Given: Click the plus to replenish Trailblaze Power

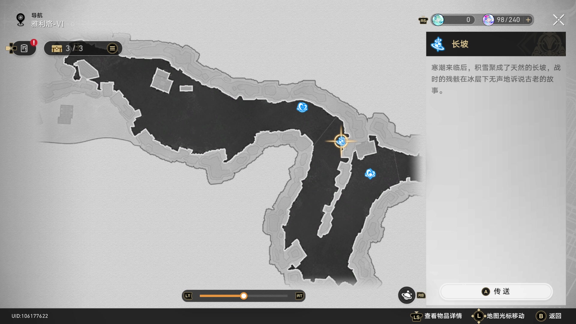Looking at the screenshot, I should (528, 20).
